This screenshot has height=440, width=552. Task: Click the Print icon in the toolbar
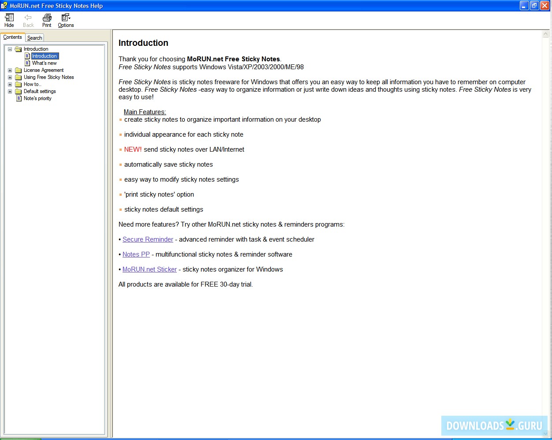(x=46, y=18)
